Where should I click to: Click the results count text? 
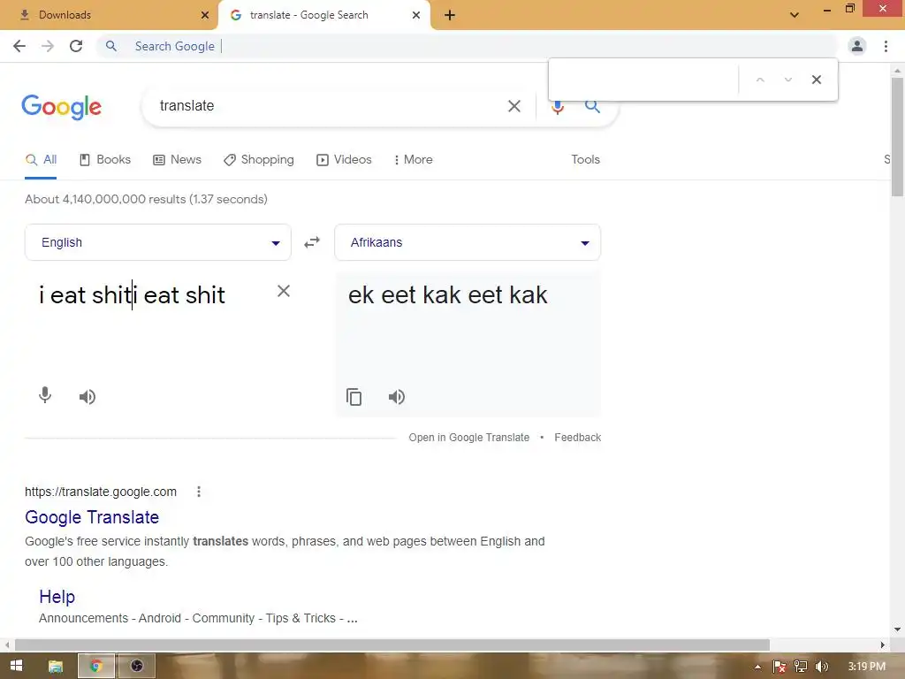coord(146,199)
